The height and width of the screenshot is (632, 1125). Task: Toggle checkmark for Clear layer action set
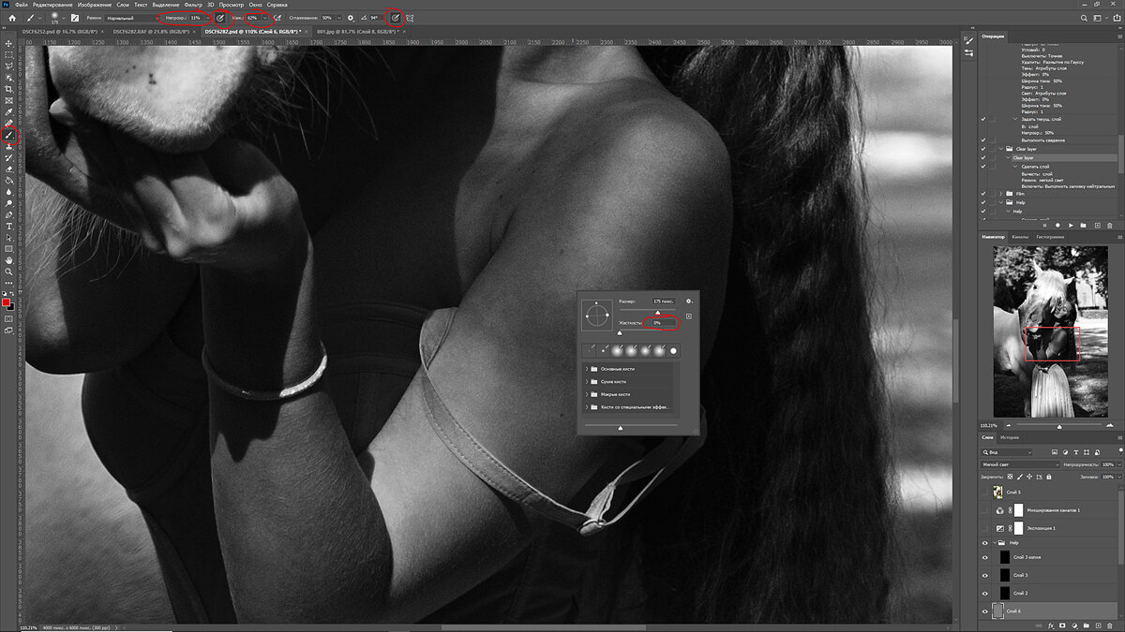point(983,149)
